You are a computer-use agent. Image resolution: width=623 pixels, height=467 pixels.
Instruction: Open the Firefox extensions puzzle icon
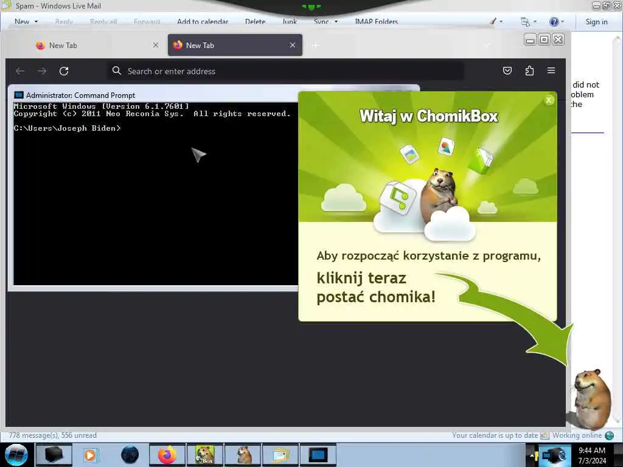(x=529, y=71)
